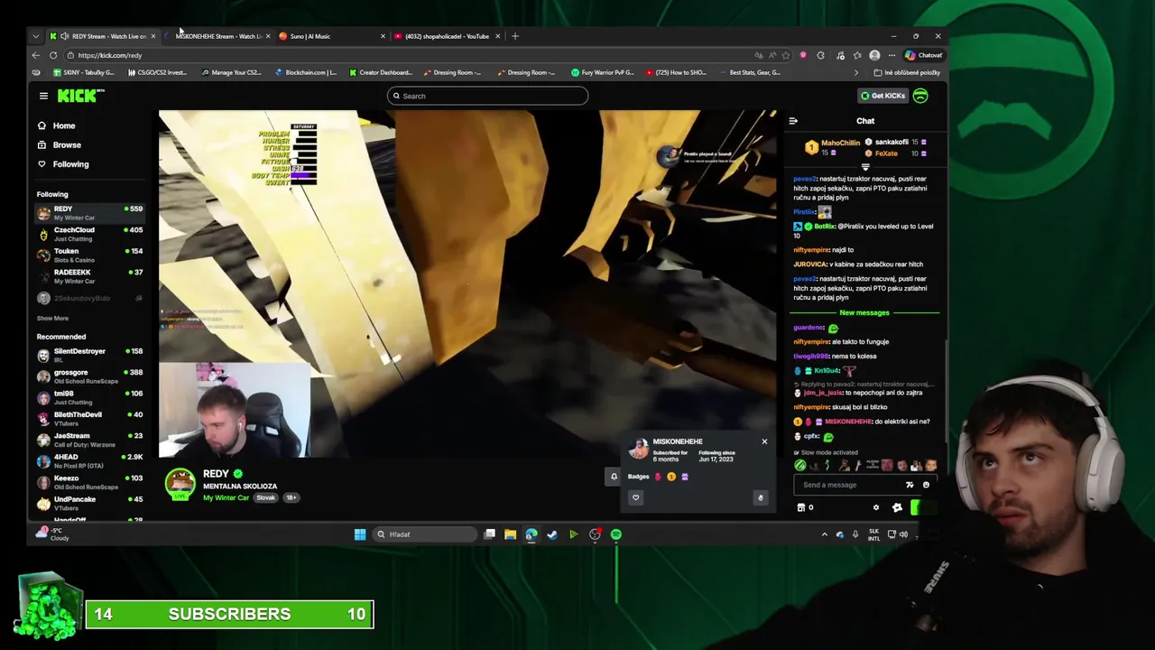Switch to MISKONEHEHE Stream browser tab
Image resolution: width=1155 pixels, height=650 pixels.
coord(217,36)
